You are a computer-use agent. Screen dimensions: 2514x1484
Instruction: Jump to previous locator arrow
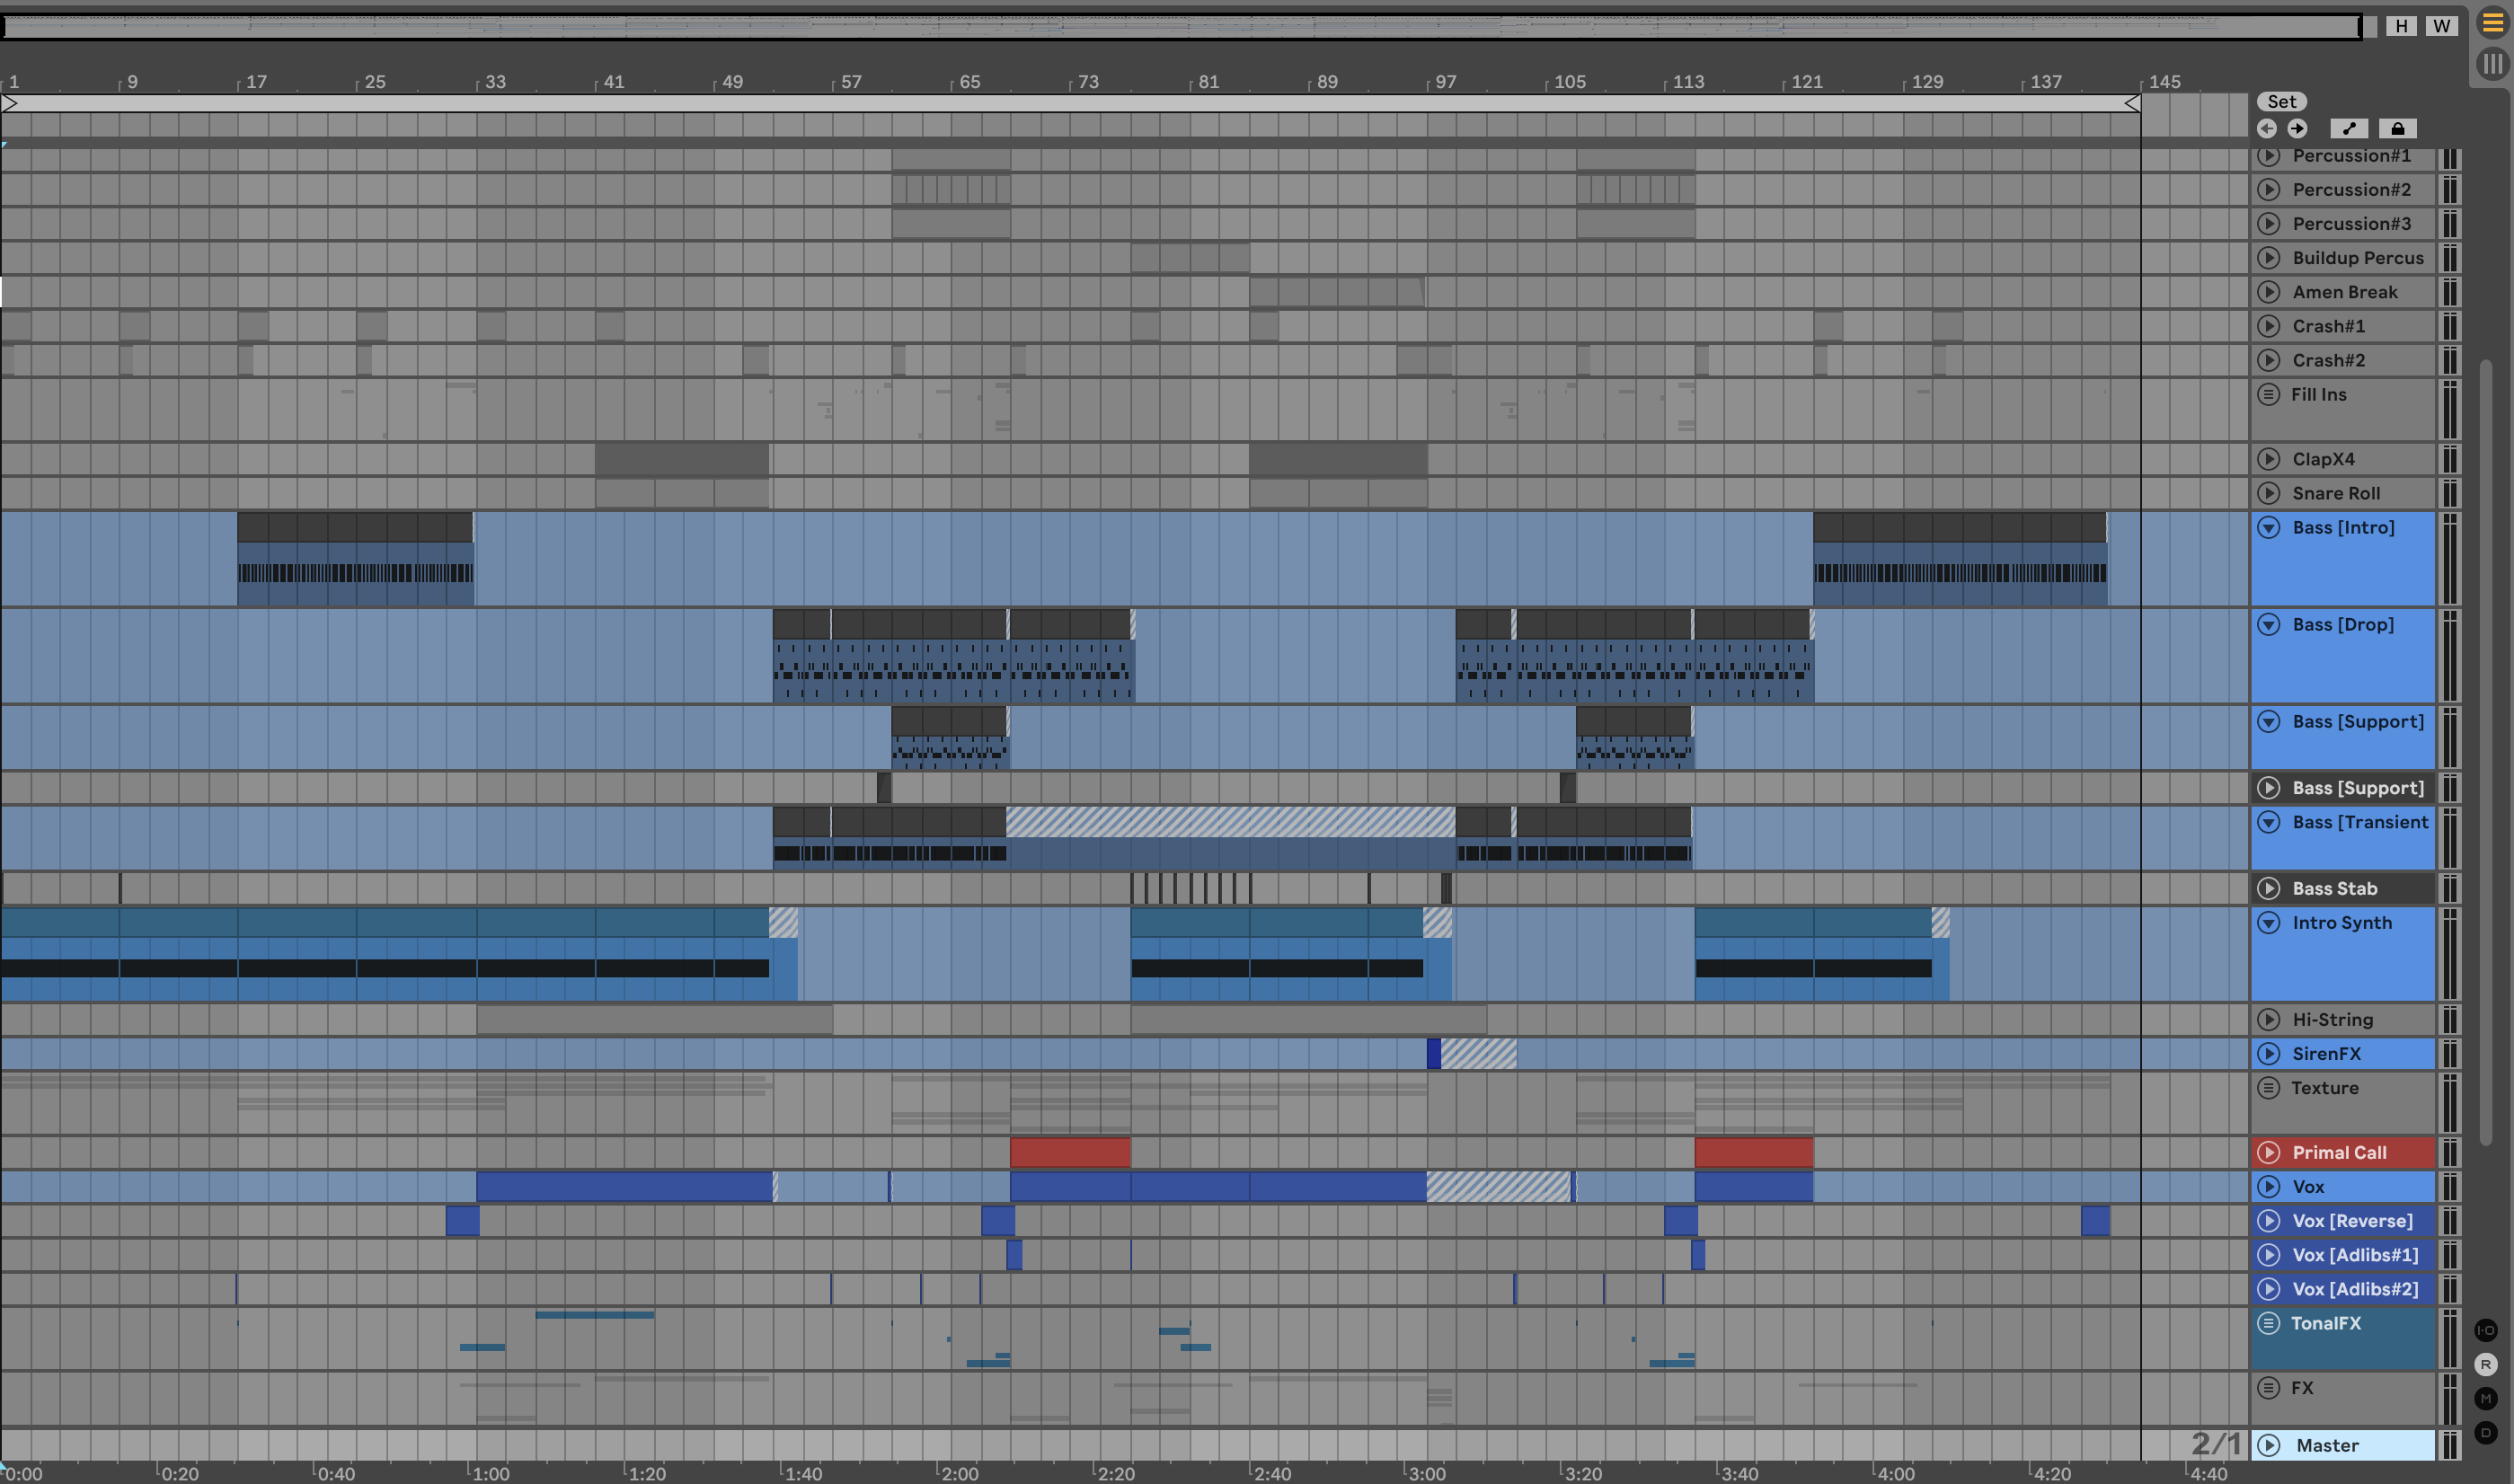[x=2267, y=128]
